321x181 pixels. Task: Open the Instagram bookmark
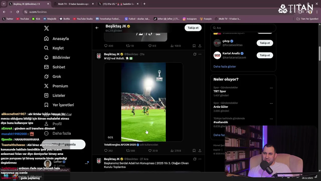(x=190, y=19)
